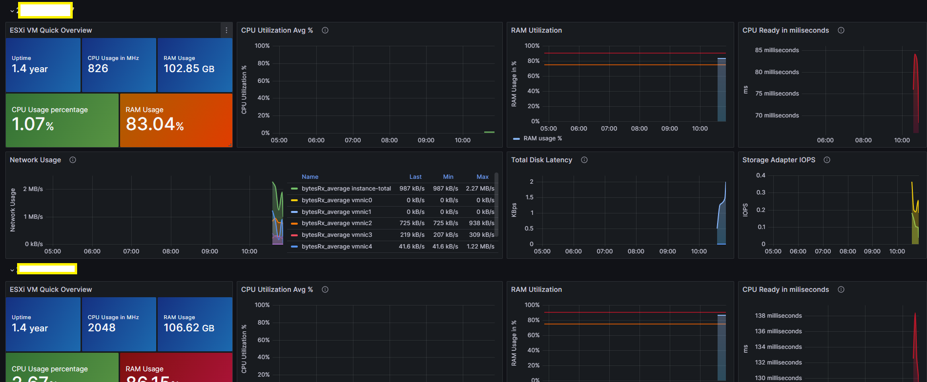Image resolution: width=927 pixels, height=382 pixels.
Task: Select the RAM Usage 106.62 GB stat tile
Action: point(195,324)
